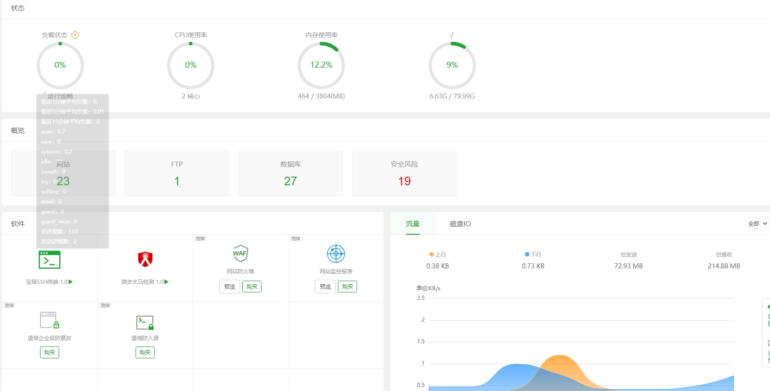This screenshot has height=391, width=770.
Task: Click the load status help question icon
Action: click(x=75, y=35)
